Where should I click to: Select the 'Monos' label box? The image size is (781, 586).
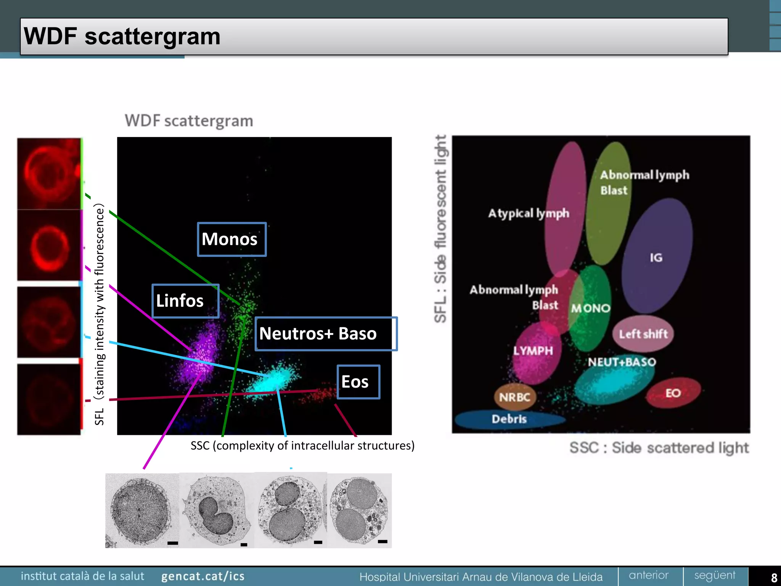[231, 239]
